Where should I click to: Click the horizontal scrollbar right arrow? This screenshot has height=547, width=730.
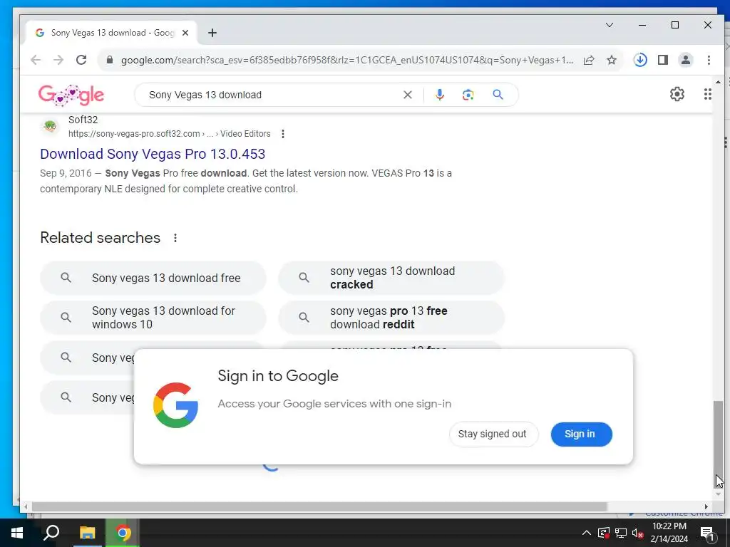(x=706, y=506)
